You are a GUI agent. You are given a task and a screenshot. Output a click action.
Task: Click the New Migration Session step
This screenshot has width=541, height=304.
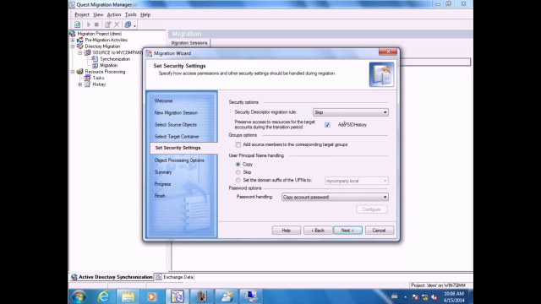pos(176,112)
